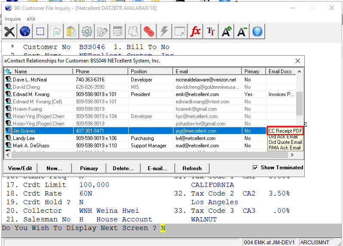Open the table list toolbar icon
The image size is (343, 246).
point(117,31)
